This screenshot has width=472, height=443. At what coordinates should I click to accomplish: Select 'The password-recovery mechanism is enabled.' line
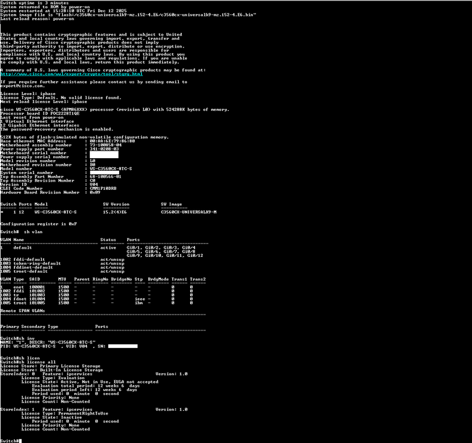click(57, 129)
